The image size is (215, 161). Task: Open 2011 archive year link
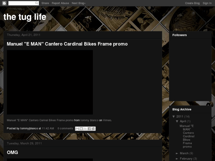180,117
